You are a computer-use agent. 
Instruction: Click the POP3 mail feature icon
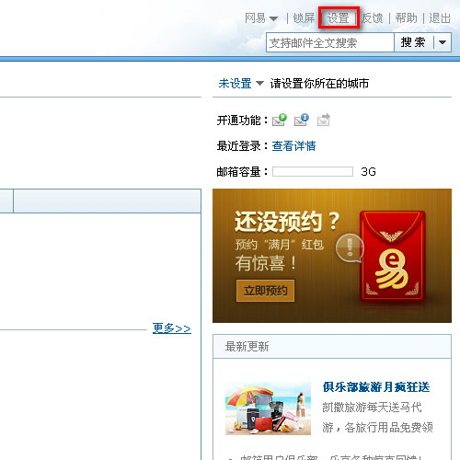coord(280,120)
